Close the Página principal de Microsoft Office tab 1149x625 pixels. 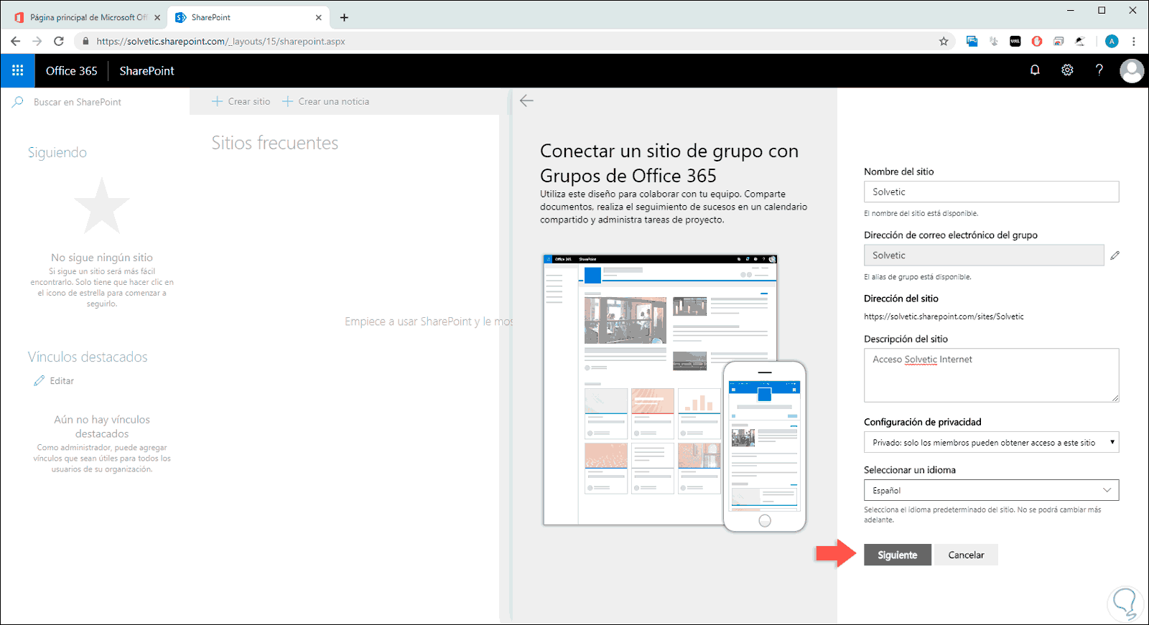pyautogui.click(x=157, y=17)
